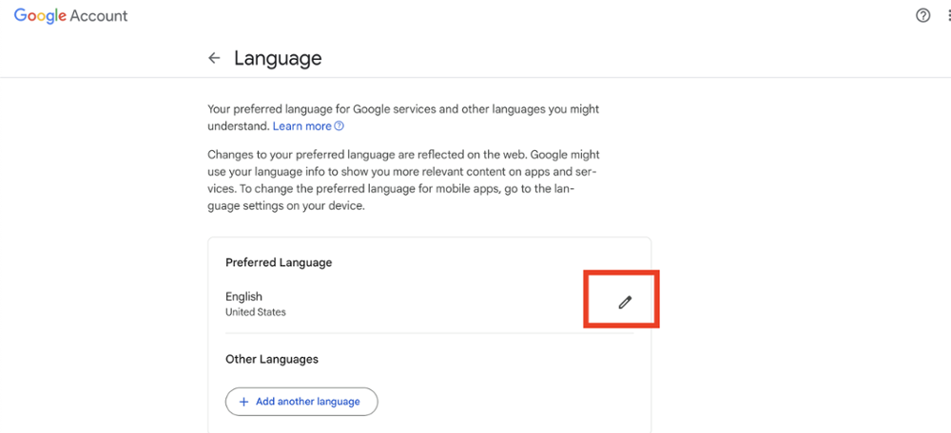Click the divider line below United States
951x433 pixels.
click(x=430, y=333)
